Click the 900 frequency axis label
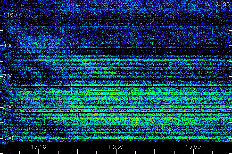Image resolution: width=232 pixels, height=154 pixels. click(8, 45)
